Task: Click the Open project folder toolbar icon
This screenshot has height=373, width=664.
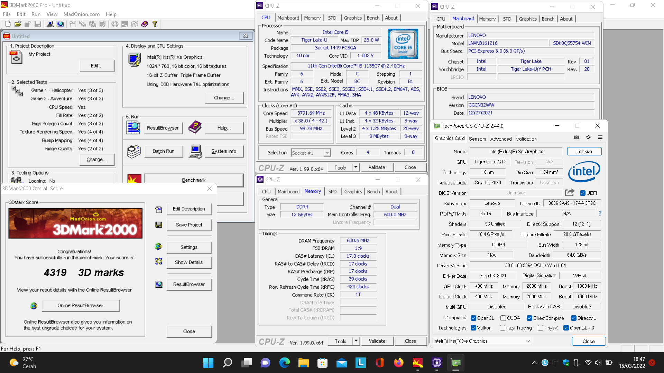Action: pyautogui.click(x=18, y=24)
